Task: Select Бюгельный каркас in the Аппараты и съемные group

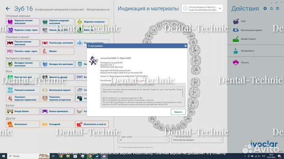Action: pyautogui.click(x=58, y=90)
